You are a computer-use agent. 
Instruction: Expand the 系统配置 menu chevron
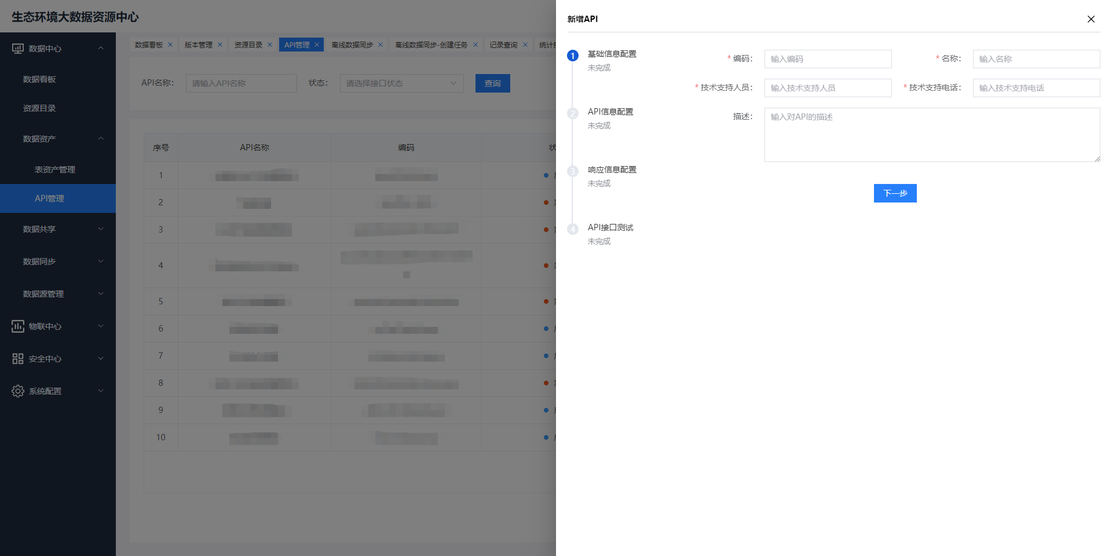pos(101,391)
